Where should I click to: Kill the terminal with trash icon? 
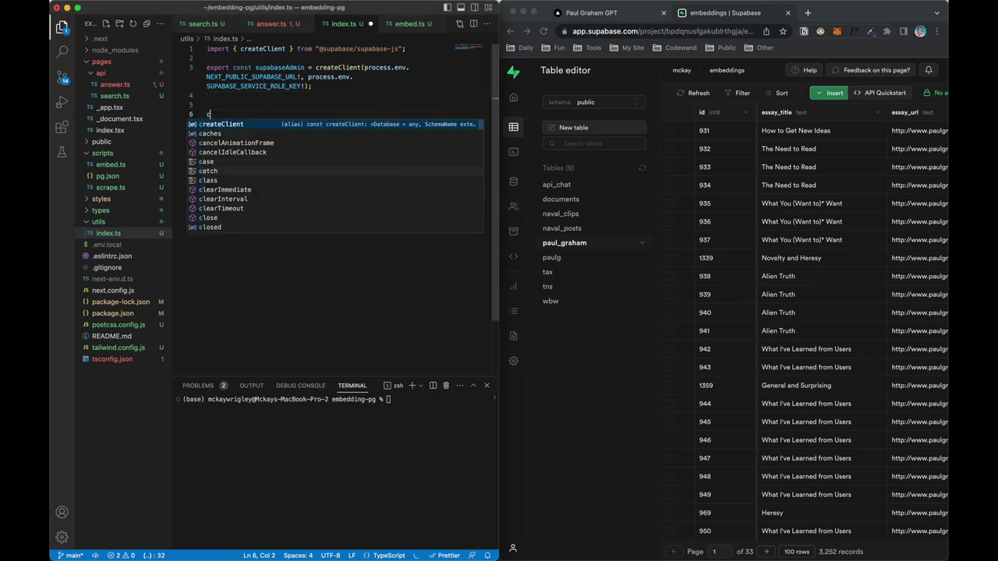(x=446, y=385)
